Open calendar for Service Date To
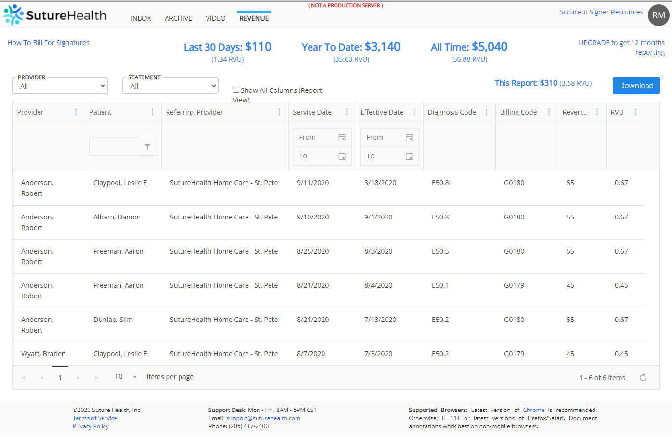The image size is (672, 437). tap(342, 156)
